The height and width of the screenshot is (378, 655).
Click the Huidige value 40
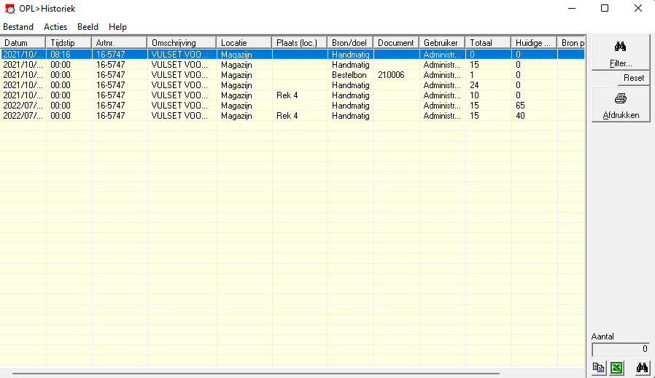click(x=520, y=116)
